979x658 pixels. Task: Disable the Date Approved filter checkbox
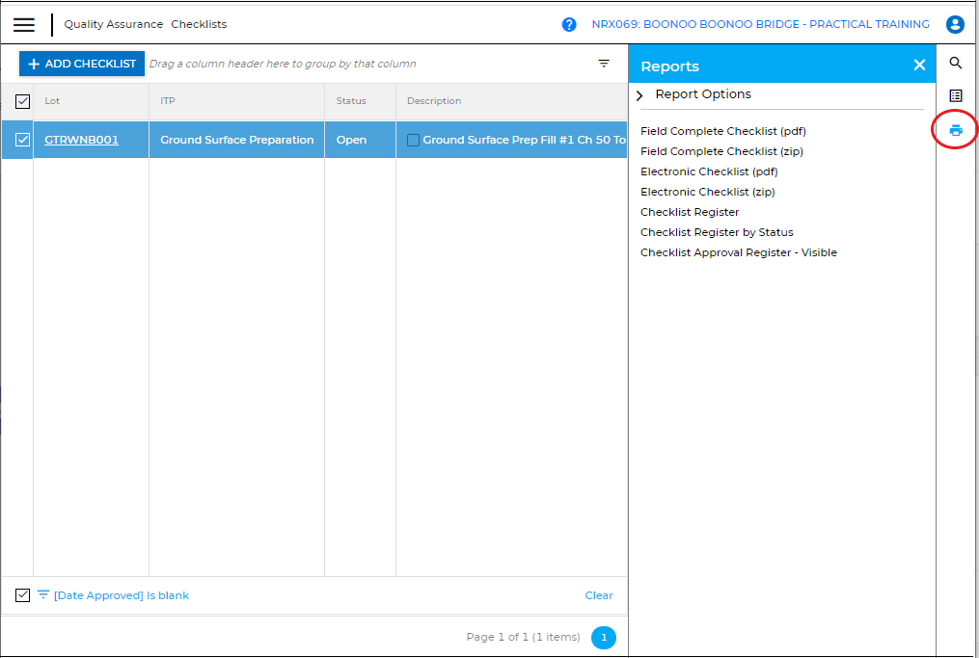pos(23,595)
